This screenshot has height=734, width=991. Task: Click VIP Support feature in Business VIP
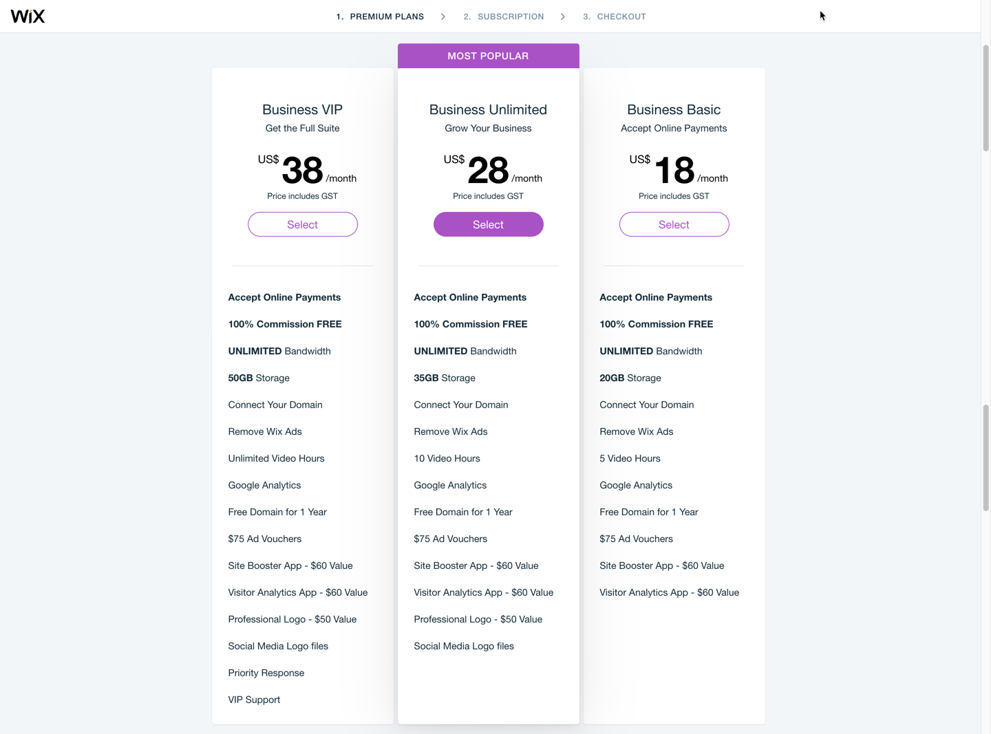click(x=254, y=700)
